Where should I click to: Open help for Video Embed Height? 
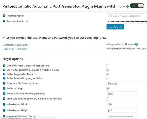tap(4, 110)
